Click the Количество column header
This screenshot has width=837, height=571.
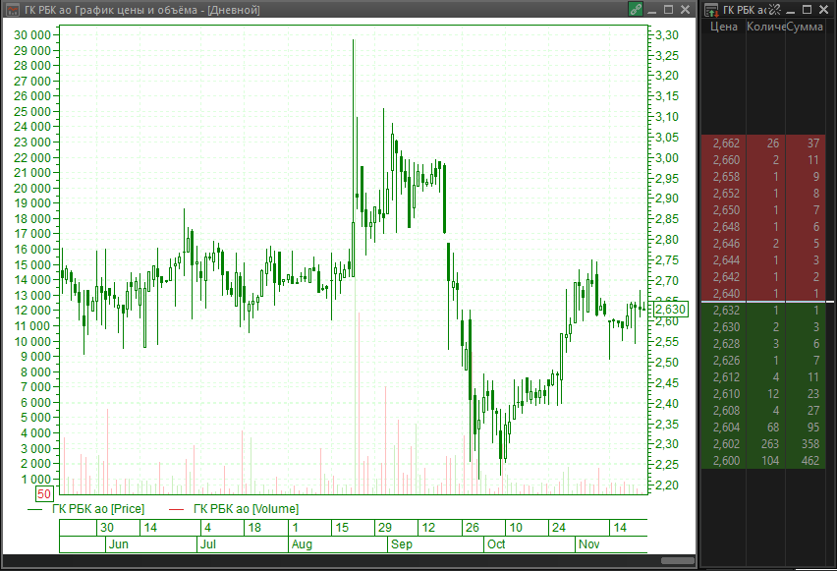tap(765, 27)
